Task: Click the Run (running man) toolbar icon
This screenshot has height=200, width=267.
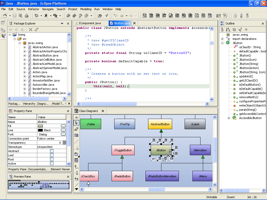Action: pyautogui.click(x=46, y=16)
